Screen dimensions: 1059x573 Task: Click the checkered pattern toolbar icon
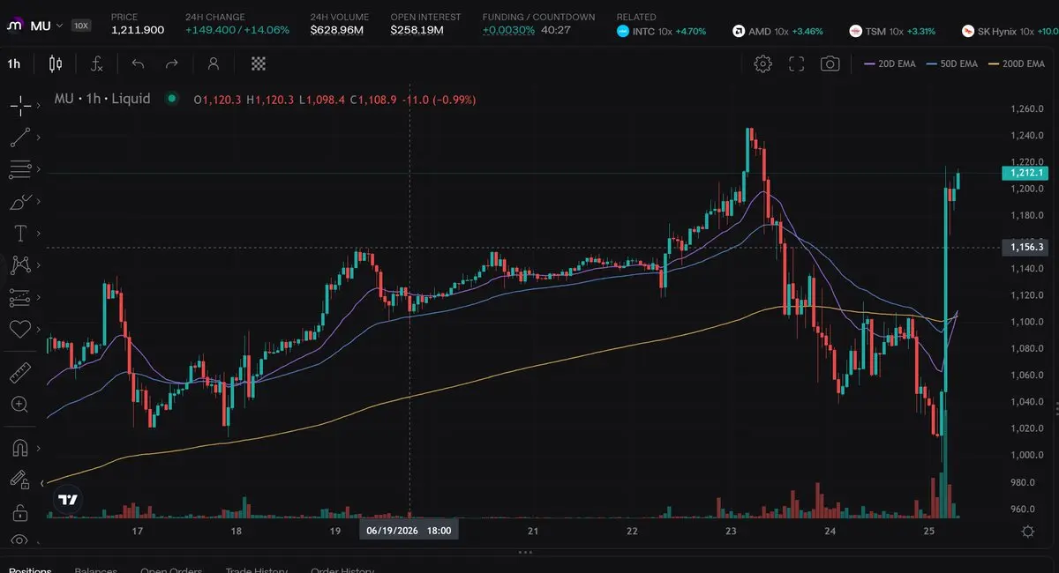click(x=259, y=63)
